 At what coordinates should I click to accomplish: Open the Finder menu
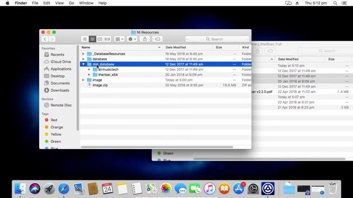pos(21,3)
